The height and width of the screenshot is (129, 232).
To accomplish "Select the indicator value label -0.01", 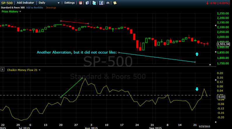I will coord(221,97).
